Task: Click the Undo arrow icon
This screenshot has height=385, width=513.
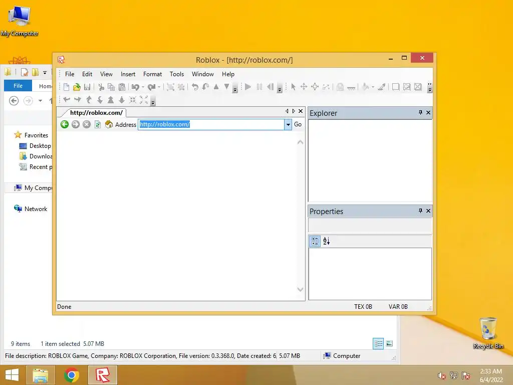Action: click(x=135, y=87)
